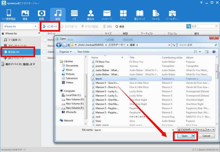This screenshot has height=152, width=220.
Task: Sort by Contributing artists column
Action: [172, 57]
